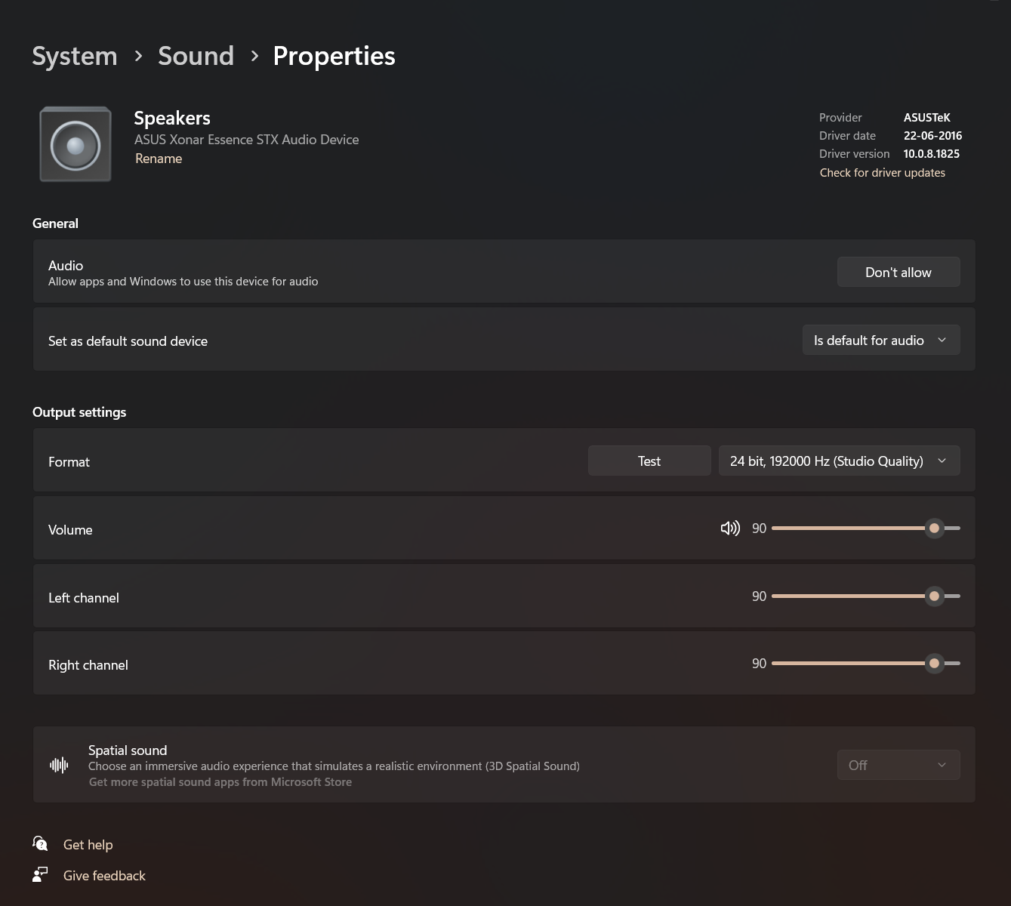Open the audio format dropdown
This screenshot has height=906, width=1011.
tap(839, 461)
